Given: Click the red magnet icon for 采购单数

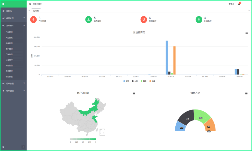Looking at the screenshot, I should click(x=144, y=20).
